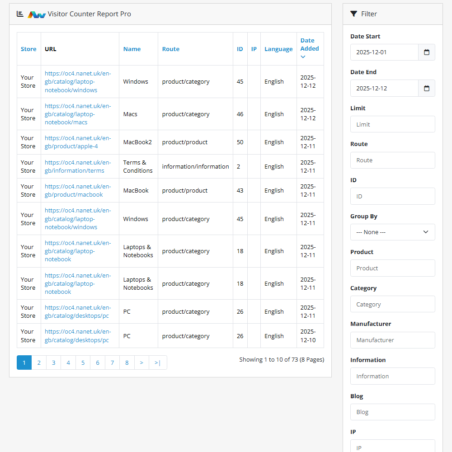Click the Date Added sort chevron

tap(303, 56)
